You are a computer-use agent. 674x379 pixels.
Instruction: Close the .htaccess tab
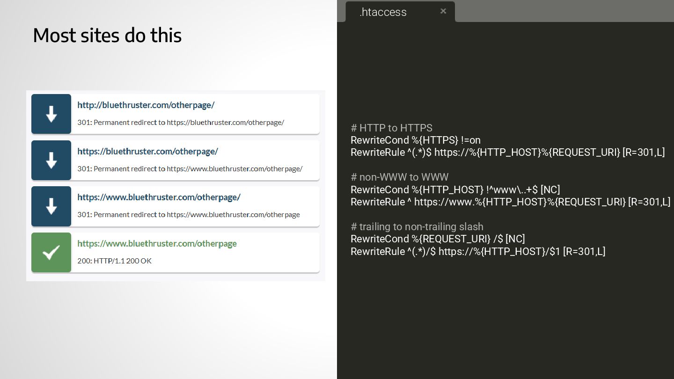point(443,11)
